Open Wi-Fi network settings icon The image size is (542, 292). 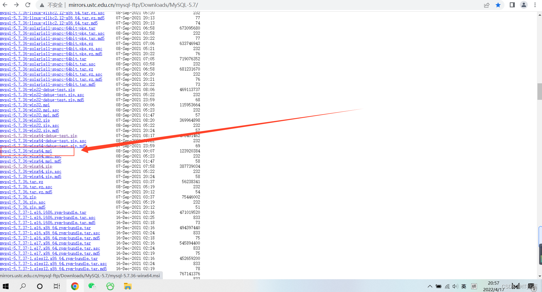pyautogui.click(x=447, y=286)
